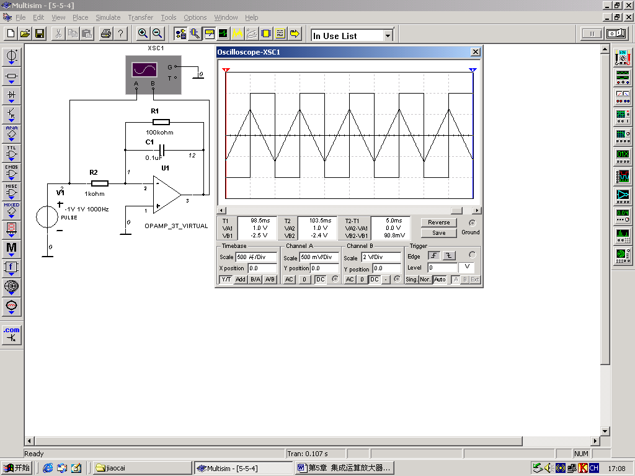Select the Distortion Analyzer 0.04 instrument icon
Image resolution: width=635 pixels, height=476 pixels.
point(623,216)
